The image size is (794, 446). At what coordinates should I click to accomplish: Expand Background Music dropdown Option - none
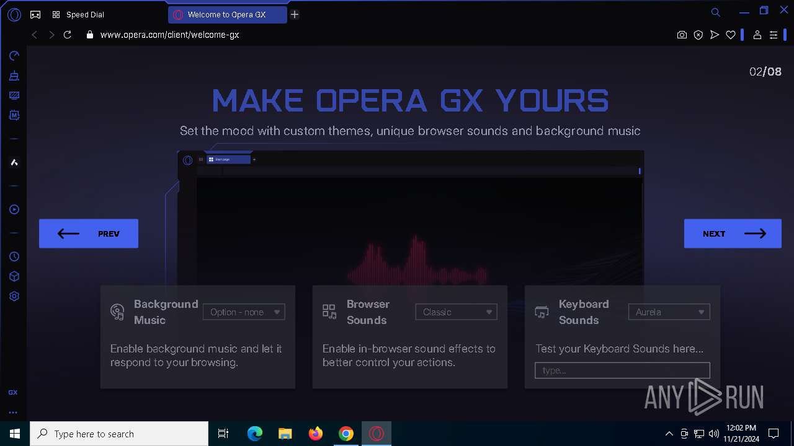244,312
